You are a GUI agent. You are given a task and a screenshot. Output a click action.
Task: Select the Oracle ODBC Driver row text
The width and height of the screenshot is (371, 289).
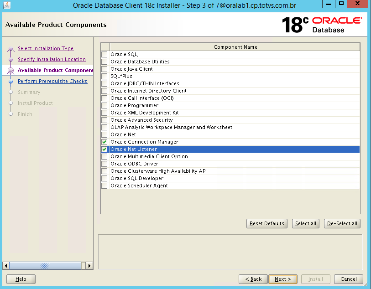coord(135,164)
